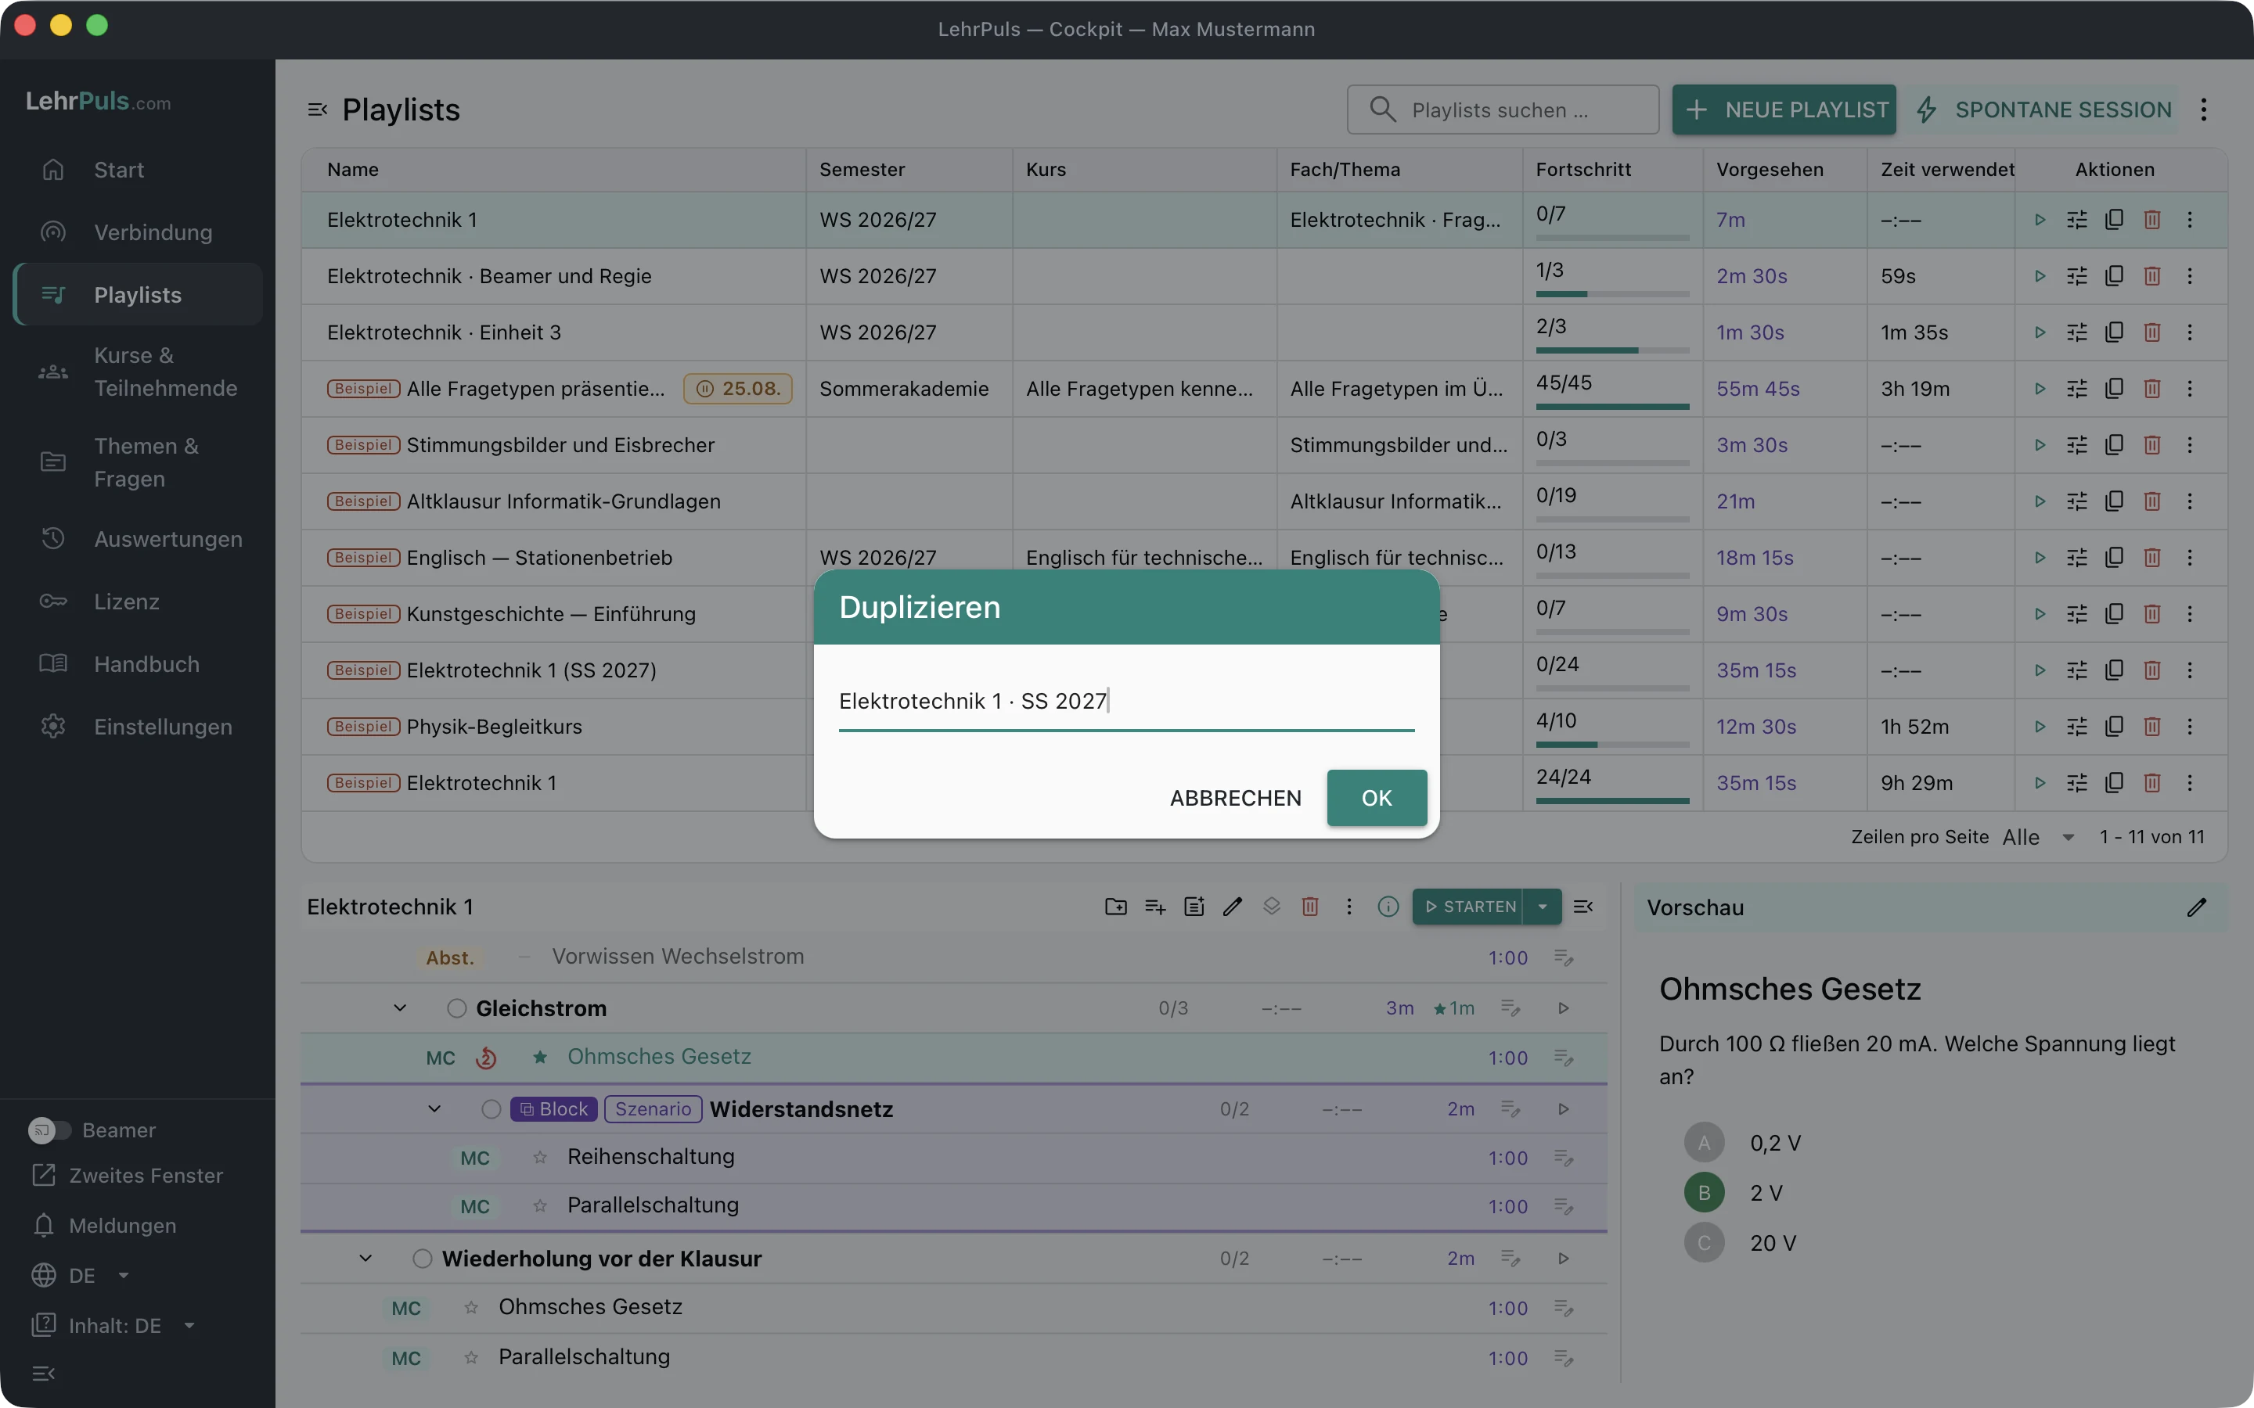Open settings sliders for Physik-Begleitkurs row
The width and height of the screenshot is (2254, 1408).
(2077, 727)
